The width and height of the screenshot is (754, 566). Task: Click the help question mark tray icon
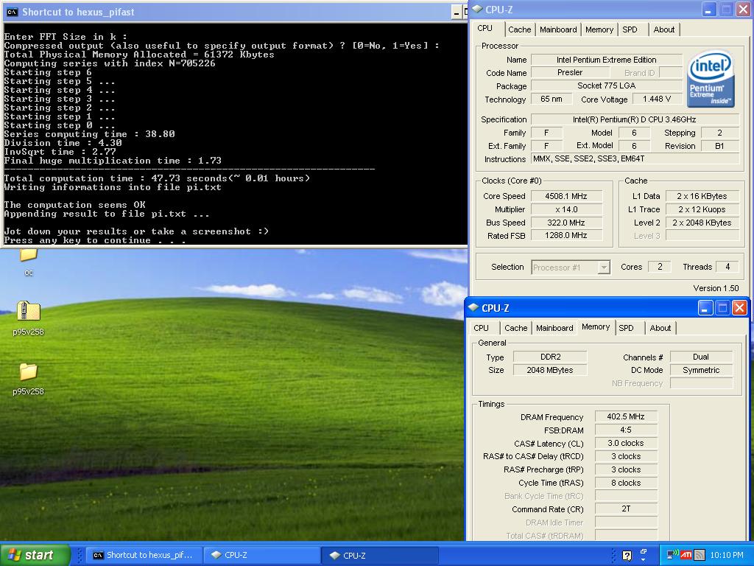[x=627, y=556]
